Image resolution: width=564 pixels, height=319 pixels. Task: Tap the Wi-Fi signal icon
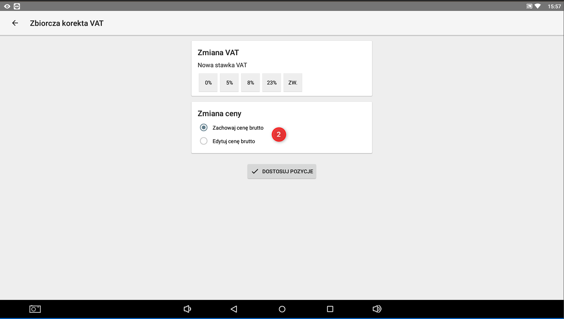click(x=538, y=6)
